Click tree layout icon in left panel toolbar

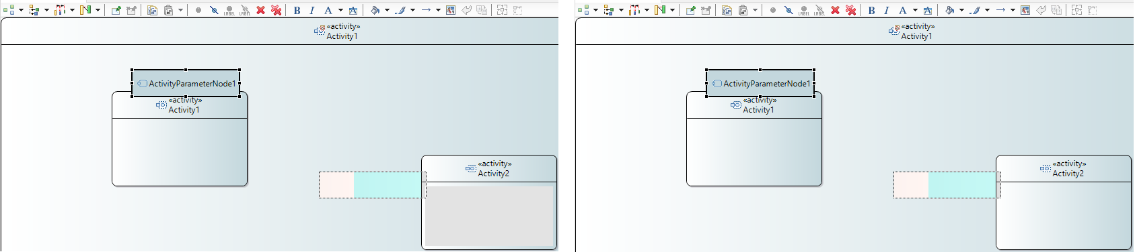(34, 10)
